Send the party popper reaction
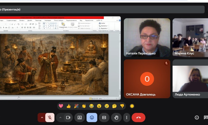The width and height of the screenshot is (208, 125). click(76, 106)
